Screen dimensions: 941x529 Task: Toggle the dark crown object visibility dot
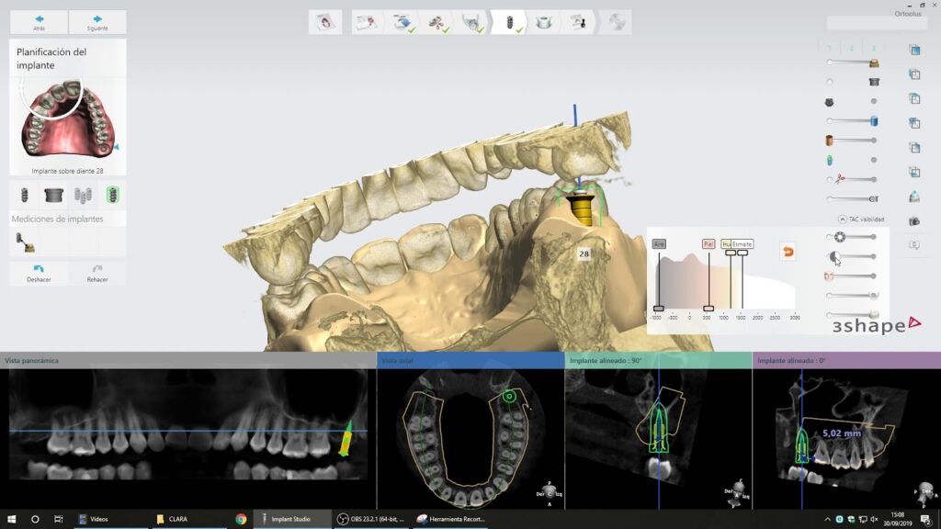pyautogui.click(x=874, y=101)
